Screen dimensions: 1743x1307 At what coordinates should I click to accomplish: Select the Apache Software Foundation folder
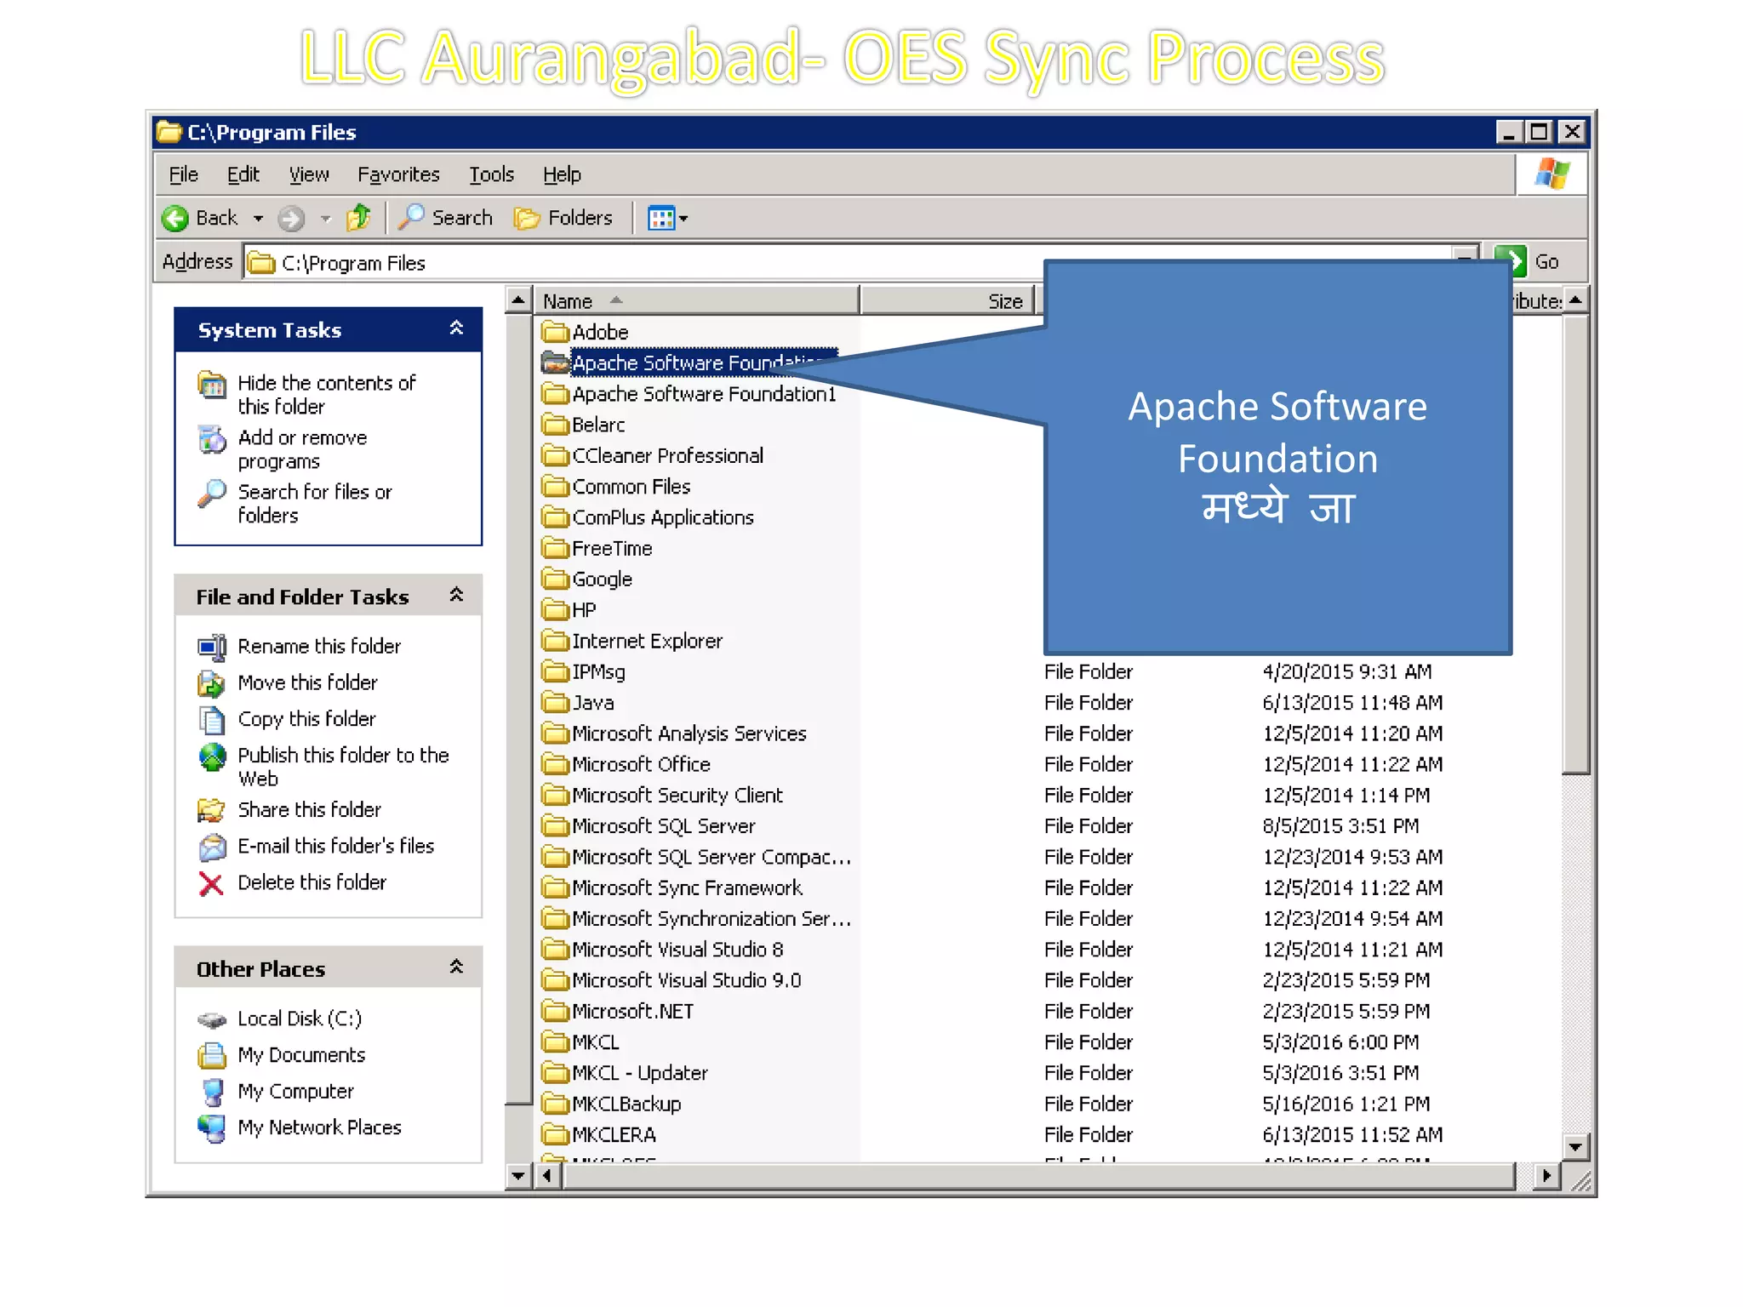point(689,363)
